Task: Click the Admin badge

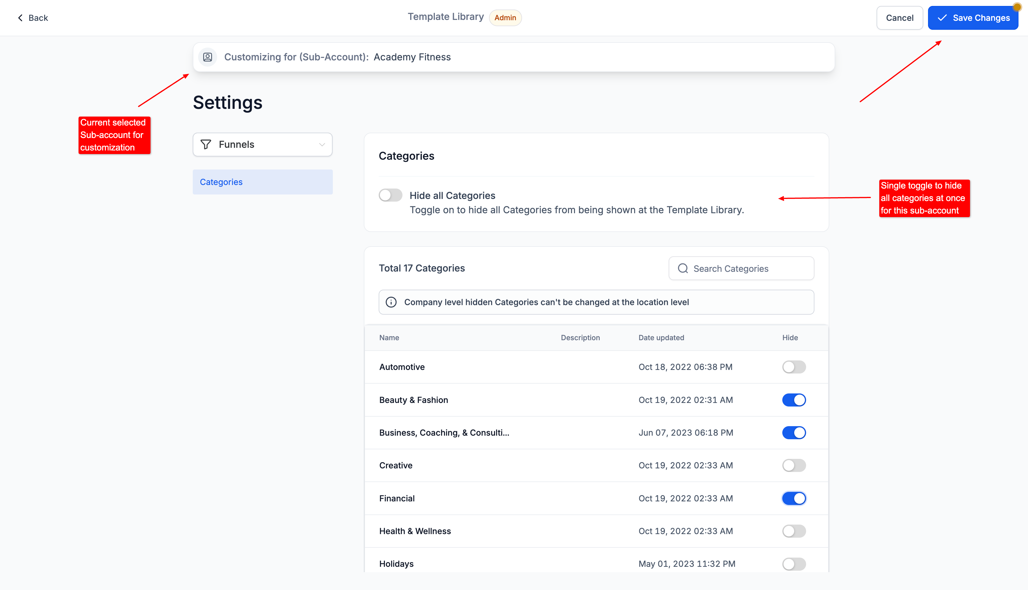Action: click(x=505, y=18)
